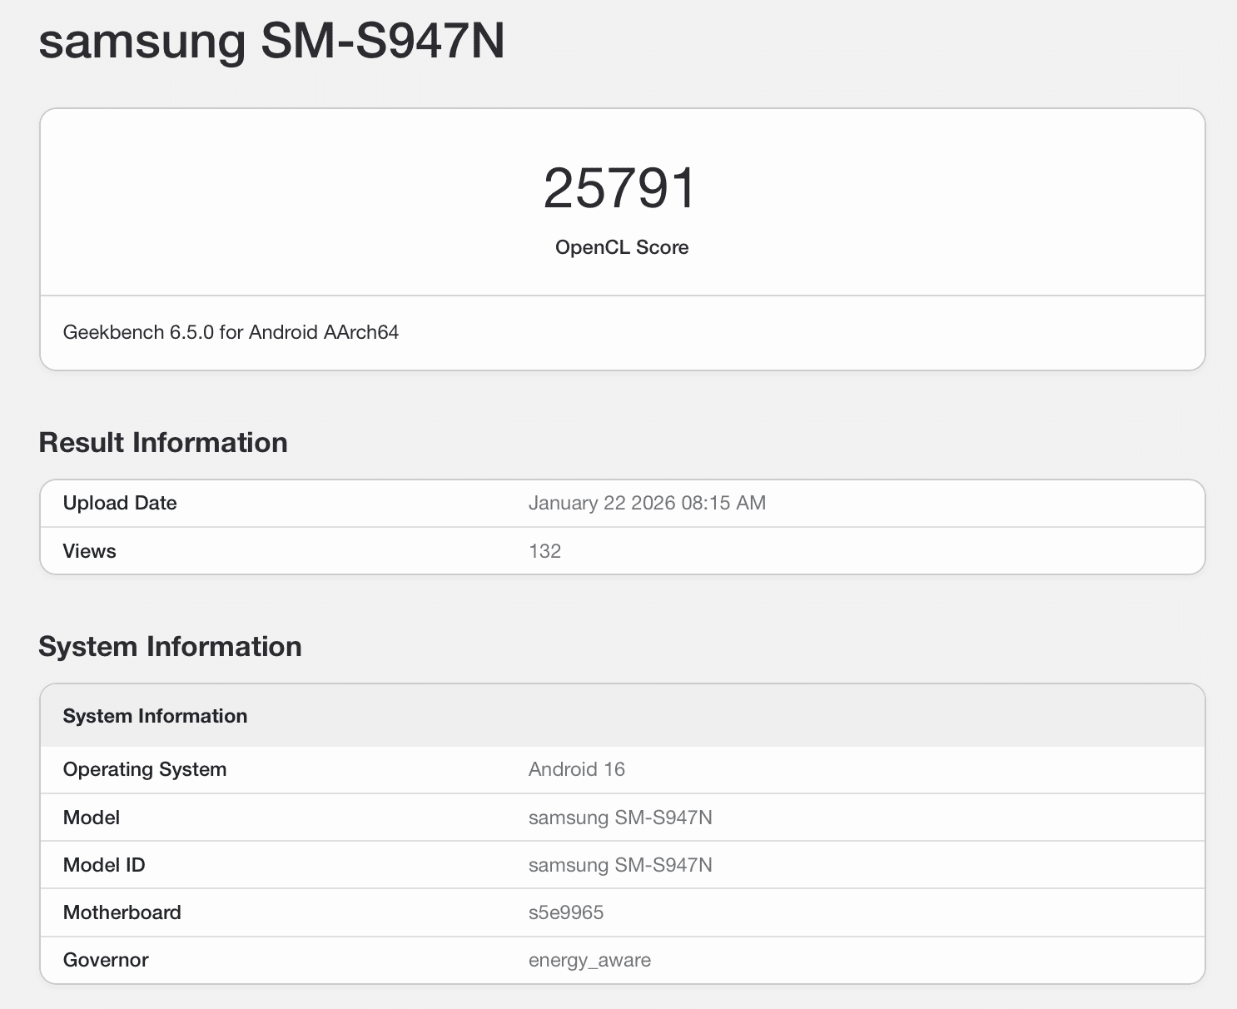Click the Android 16 value

pos(576,769)
